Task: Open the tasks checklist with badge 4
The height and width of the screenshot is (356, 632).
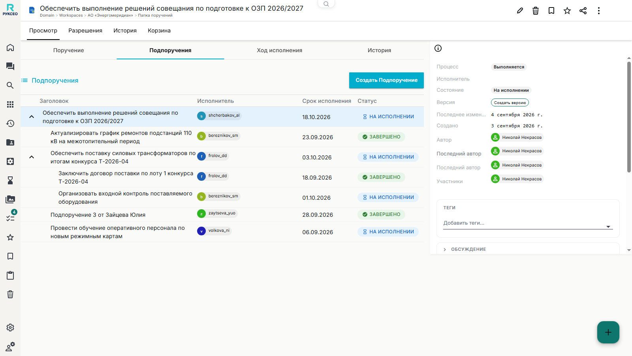Action: pos(11,218)
